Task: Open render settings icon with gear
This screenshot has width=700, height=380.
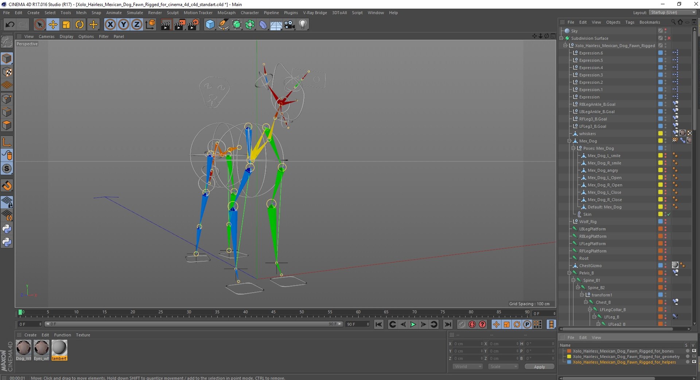Action: click(193, 24)
